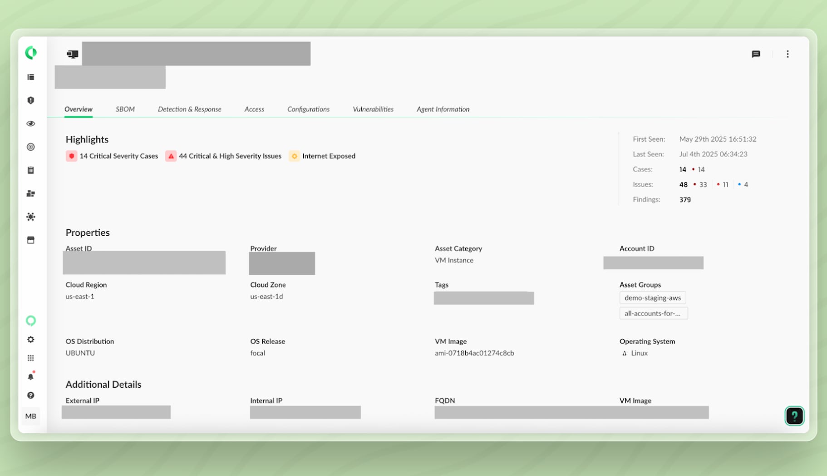Click First Seen date May 29th 2025
Viewport: 827px width, 476px height.
pyautogui.click(x=718, y=139)
